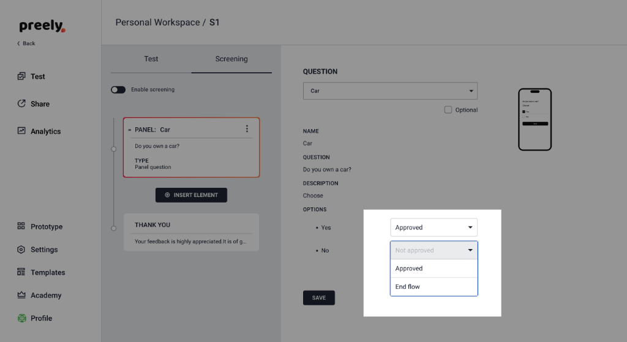The image size is (627, 342).
Task: Click the Share sidebar icon
Action: point(21,103)
